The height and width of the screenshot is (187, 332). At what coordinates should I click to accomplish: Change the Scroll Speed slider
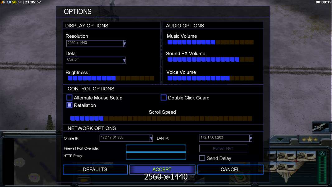tap(161, 118)
